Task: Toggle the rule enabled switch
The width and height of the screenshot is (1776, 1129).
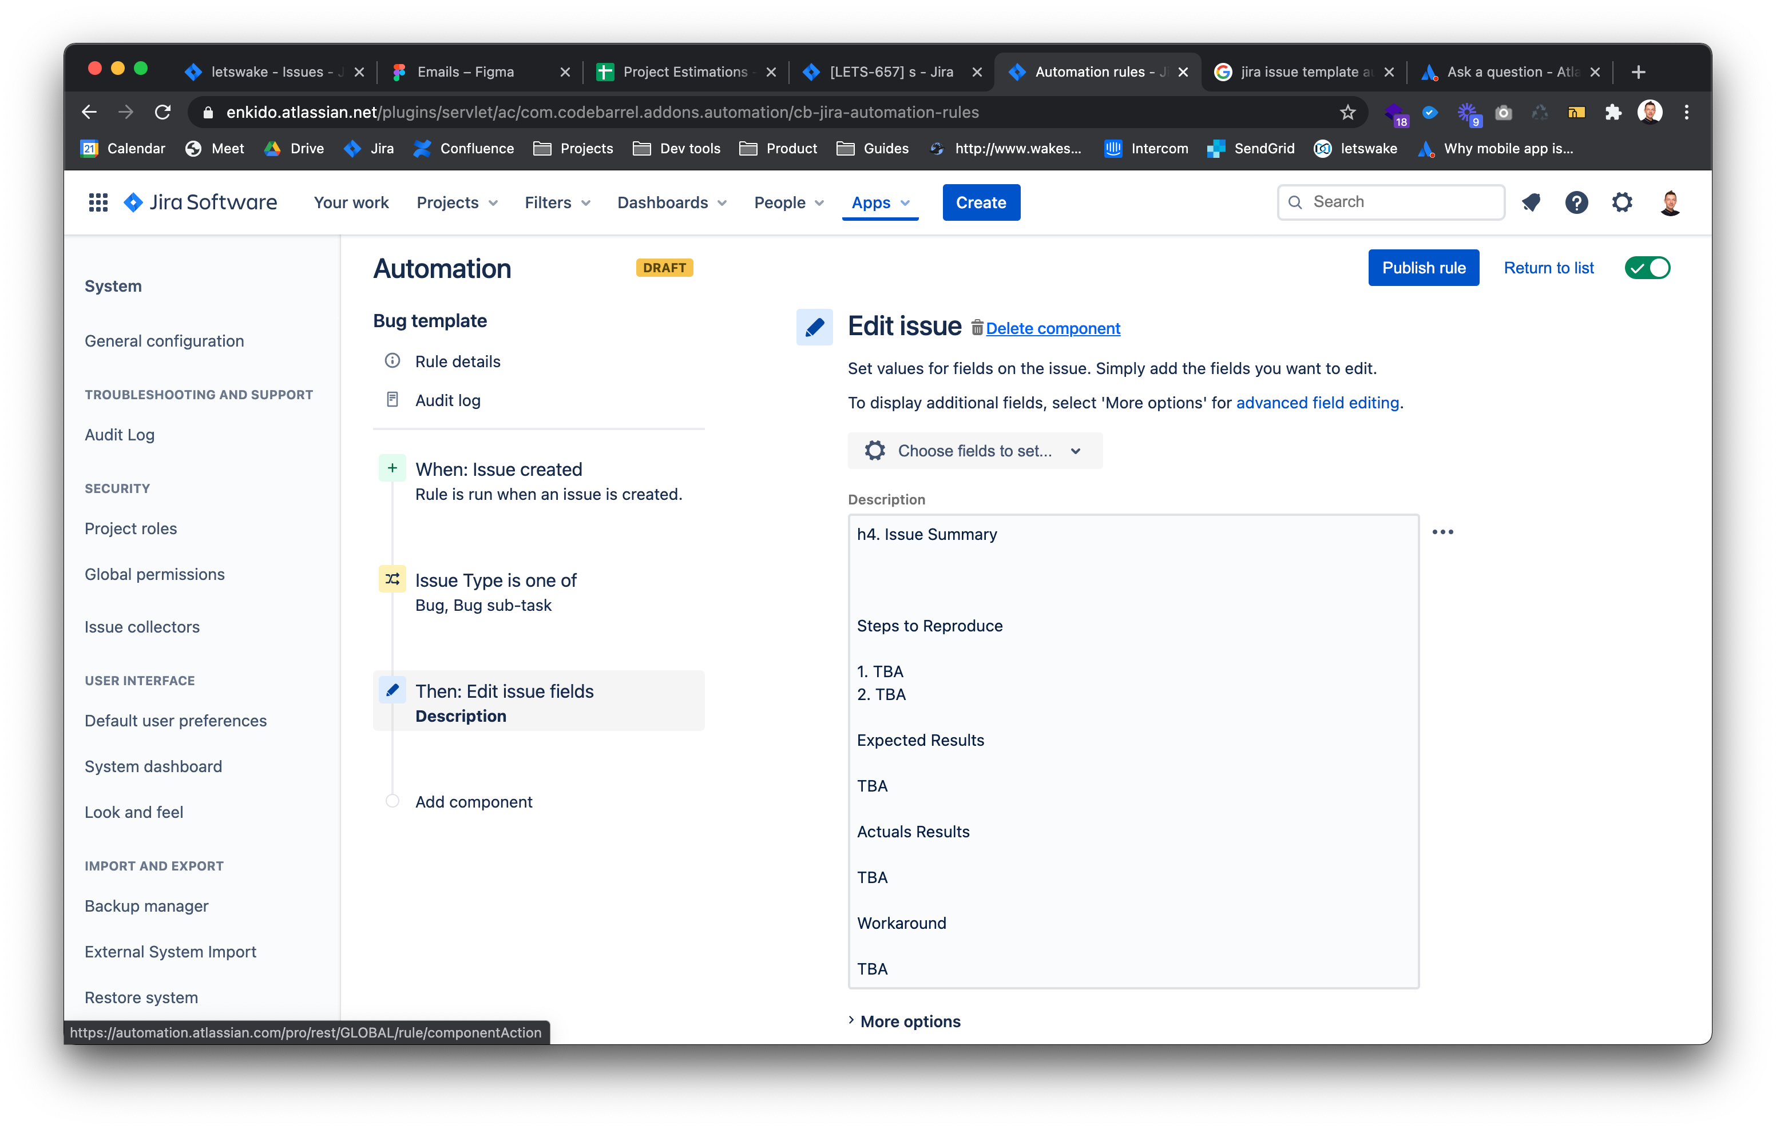Action: click(x=1647, y=268)
